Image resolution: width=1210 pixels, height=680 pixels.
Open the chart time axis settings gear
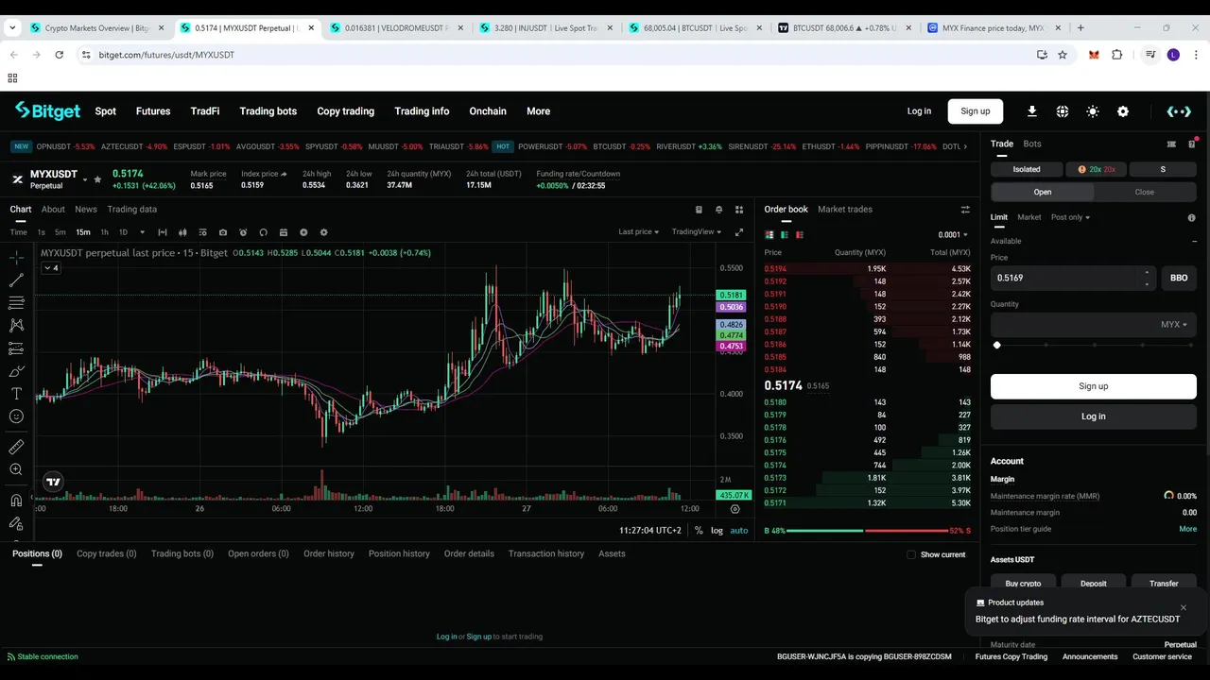pyautogui.click(x=735, y=509)
